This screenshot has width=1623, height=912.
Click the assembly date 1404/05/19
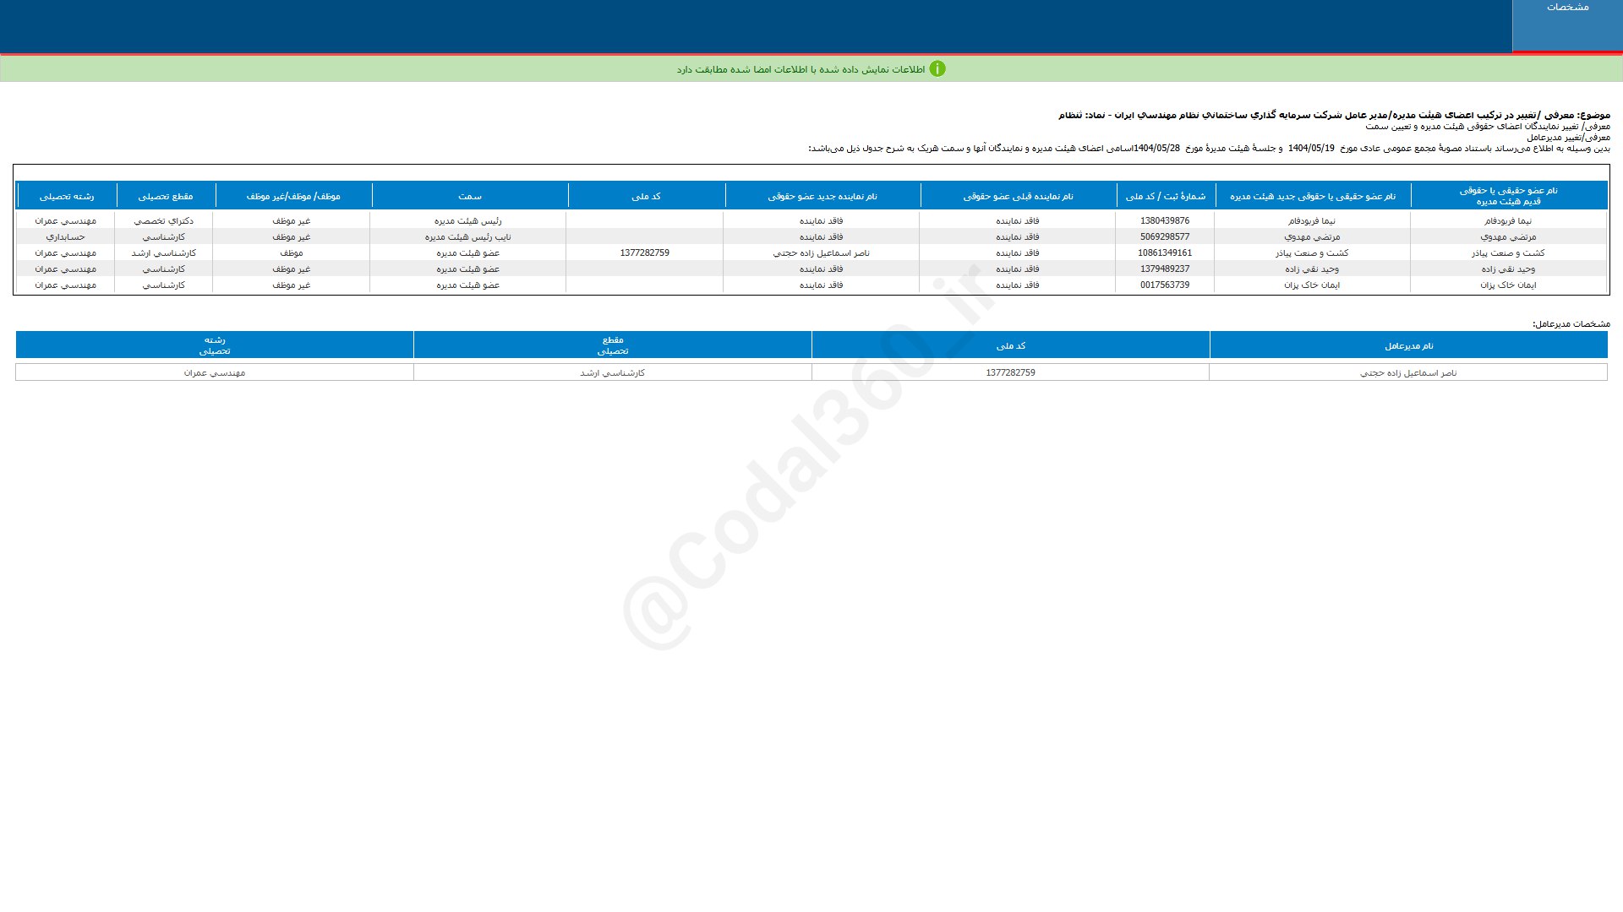[1311, 149]
